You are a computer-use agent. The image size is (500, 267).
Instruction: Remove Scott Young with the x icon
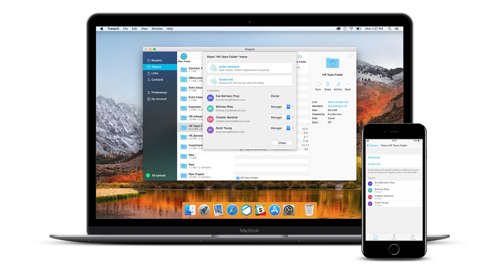point(293,128)
